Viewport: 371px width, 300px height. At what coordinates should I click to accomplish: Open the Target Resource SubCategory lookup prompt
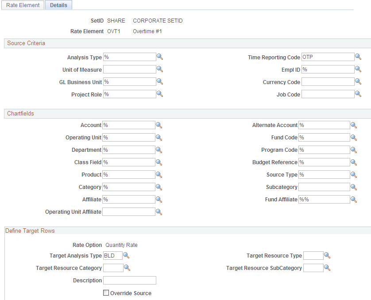(x=327, y=268)
